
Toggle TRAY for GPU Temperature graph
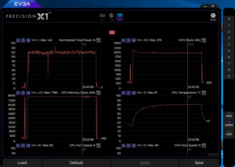(x=134, y=93)
